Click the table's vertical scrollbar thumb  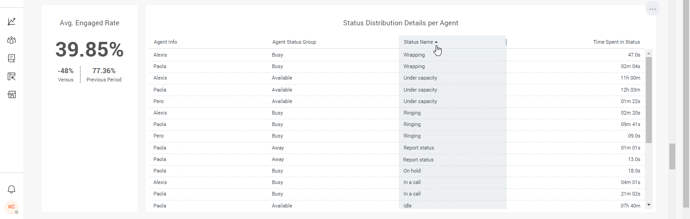(649, 100)
